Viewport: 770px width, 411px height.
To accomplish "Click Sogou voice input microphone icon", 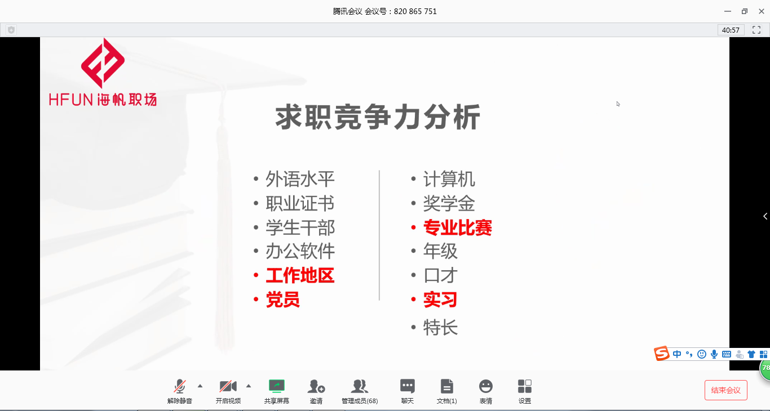I will click(x=714, y=354).
